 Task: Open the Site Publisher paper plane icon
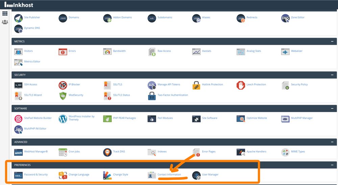(x=18, y=18)
